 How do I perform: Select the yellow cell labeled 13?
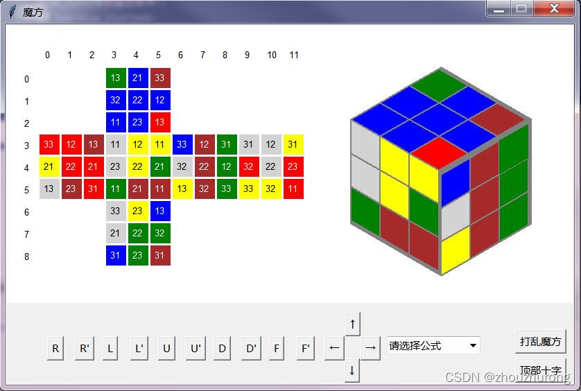182,189
